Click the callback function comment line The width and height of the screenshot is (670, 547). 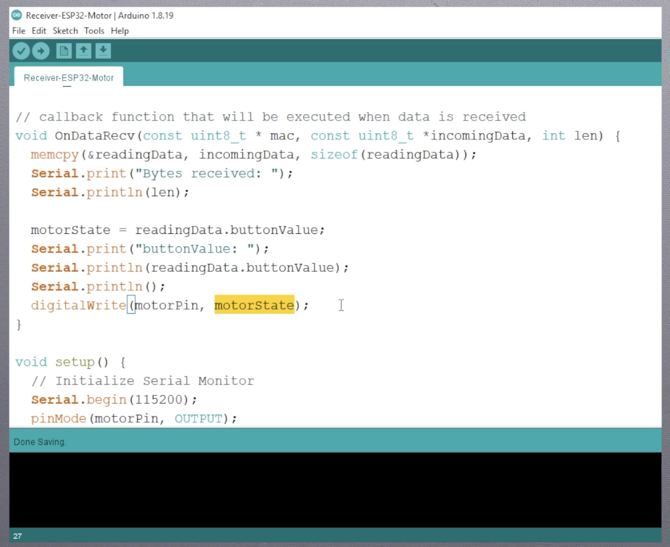point(270,116)
